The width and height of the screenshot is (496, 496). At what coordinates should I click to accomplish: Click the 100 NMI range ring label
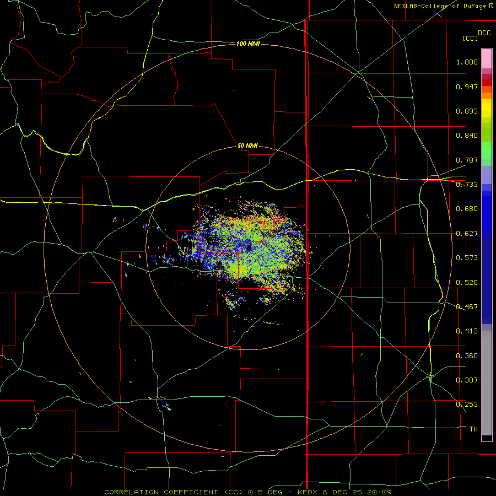(248, 44)
